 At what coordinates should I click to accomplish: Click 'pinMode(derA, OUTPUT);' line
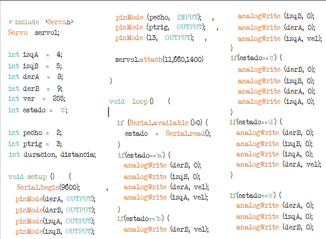(55, 199)
